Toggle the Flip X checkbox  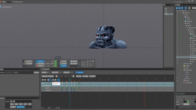(184, 102)
